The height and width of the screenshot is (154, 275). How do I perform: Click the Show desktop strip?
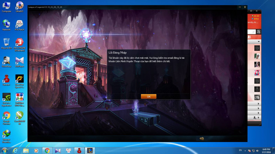pyautogui.click(x=274, y=151)
